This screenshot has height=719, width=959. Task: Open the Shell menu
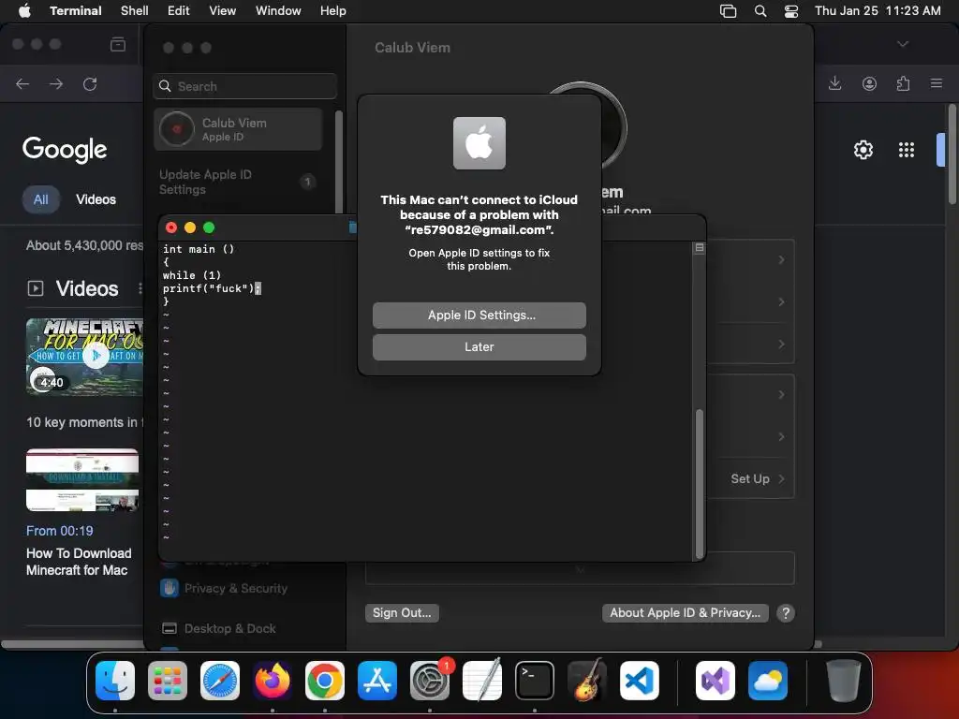click(x=135, y=11)
